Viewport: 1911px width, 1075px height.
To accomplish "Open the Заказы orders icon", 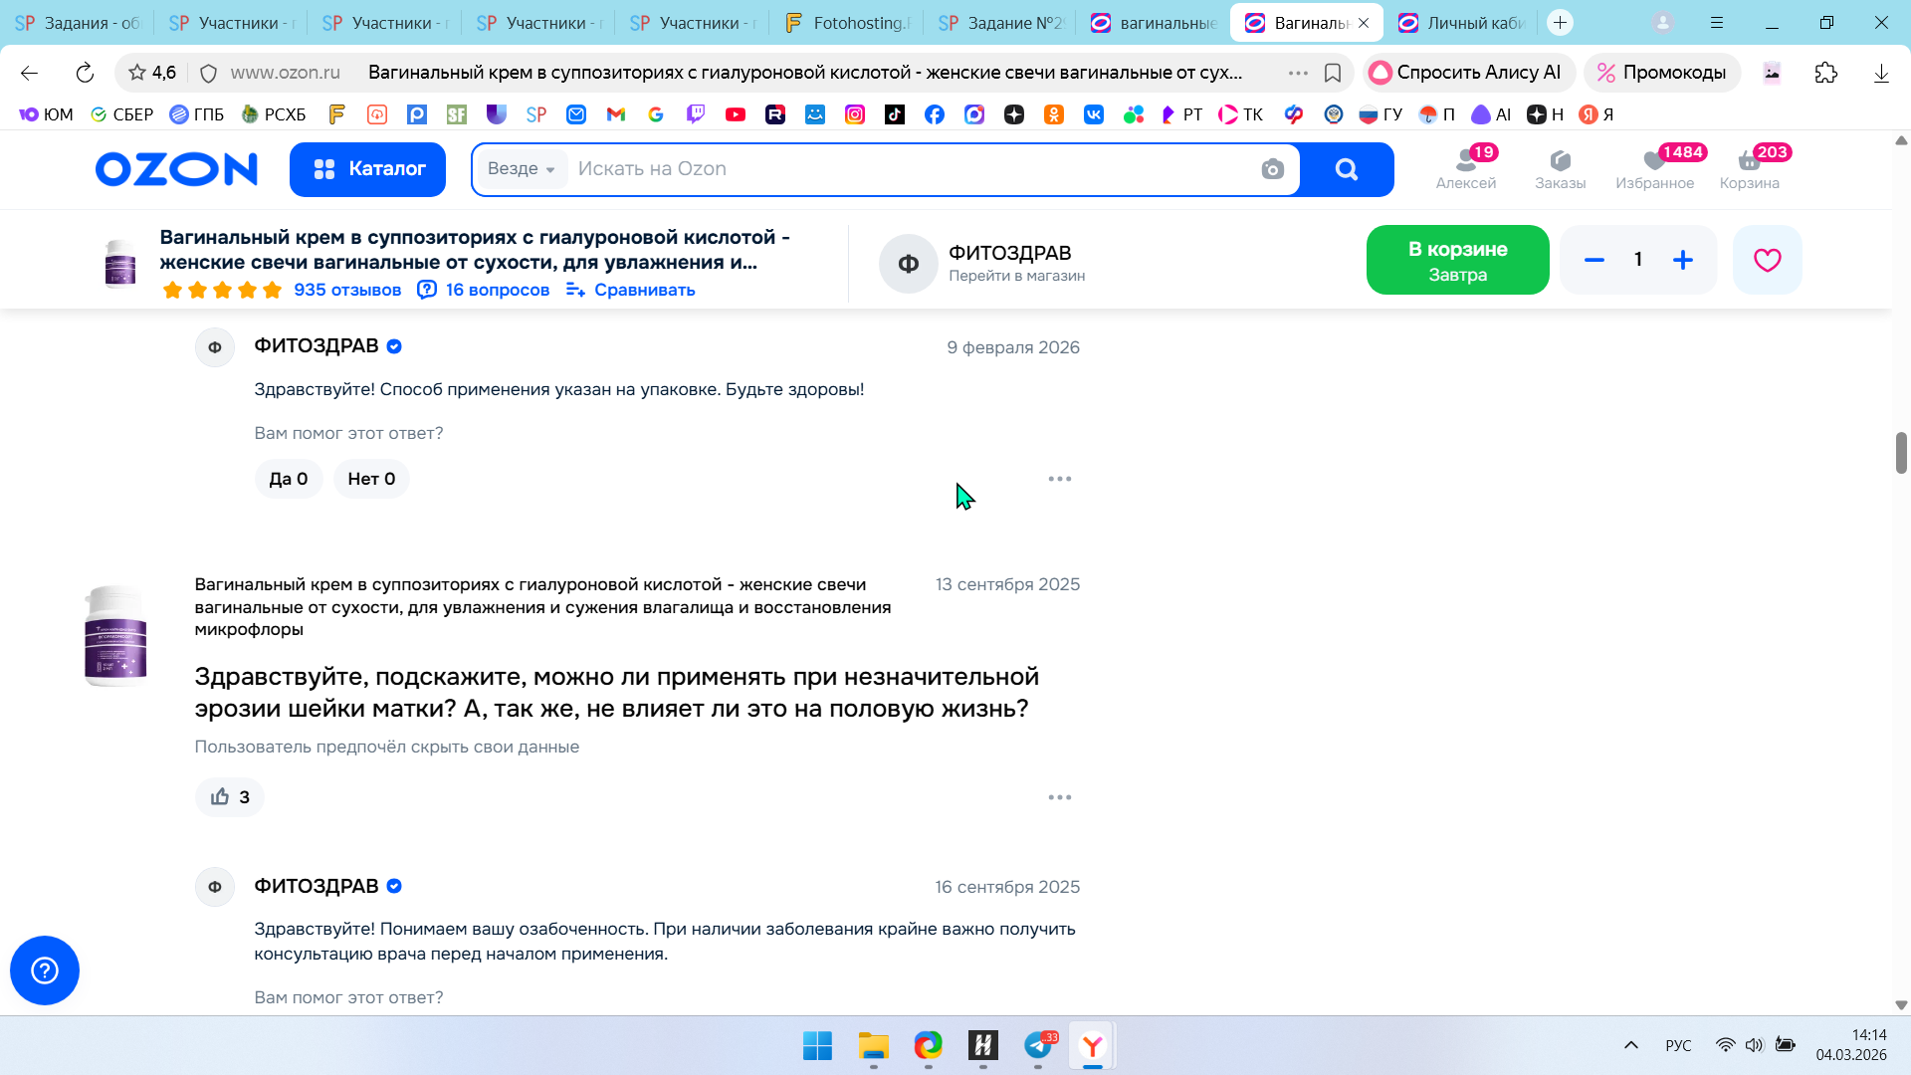I will [x=1560, y=167].
